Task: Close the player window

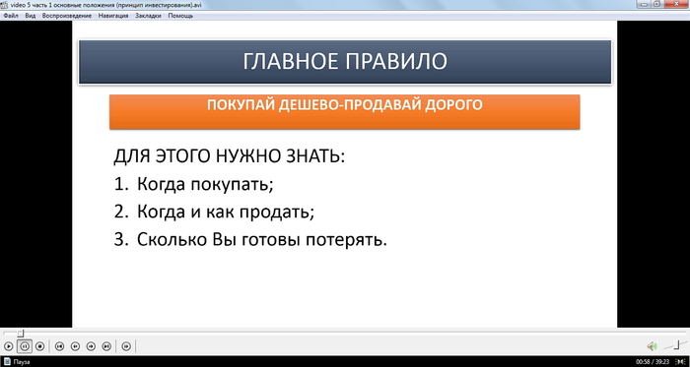Action: [x=676, y=4]
